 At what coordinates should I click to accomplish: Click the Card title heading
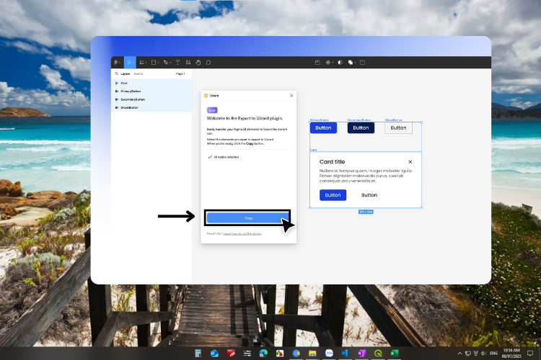tap(332, 161)
